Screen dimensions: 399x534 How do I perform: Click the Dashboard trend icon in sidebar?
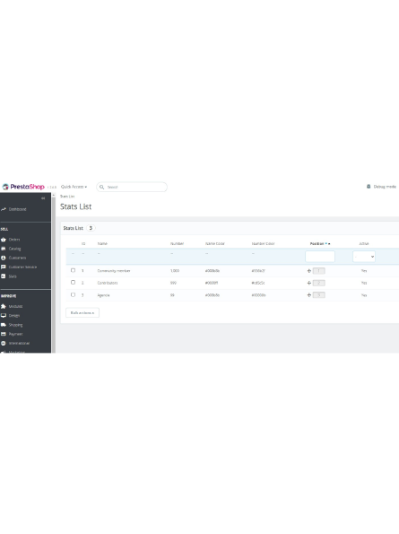(4, 209)
